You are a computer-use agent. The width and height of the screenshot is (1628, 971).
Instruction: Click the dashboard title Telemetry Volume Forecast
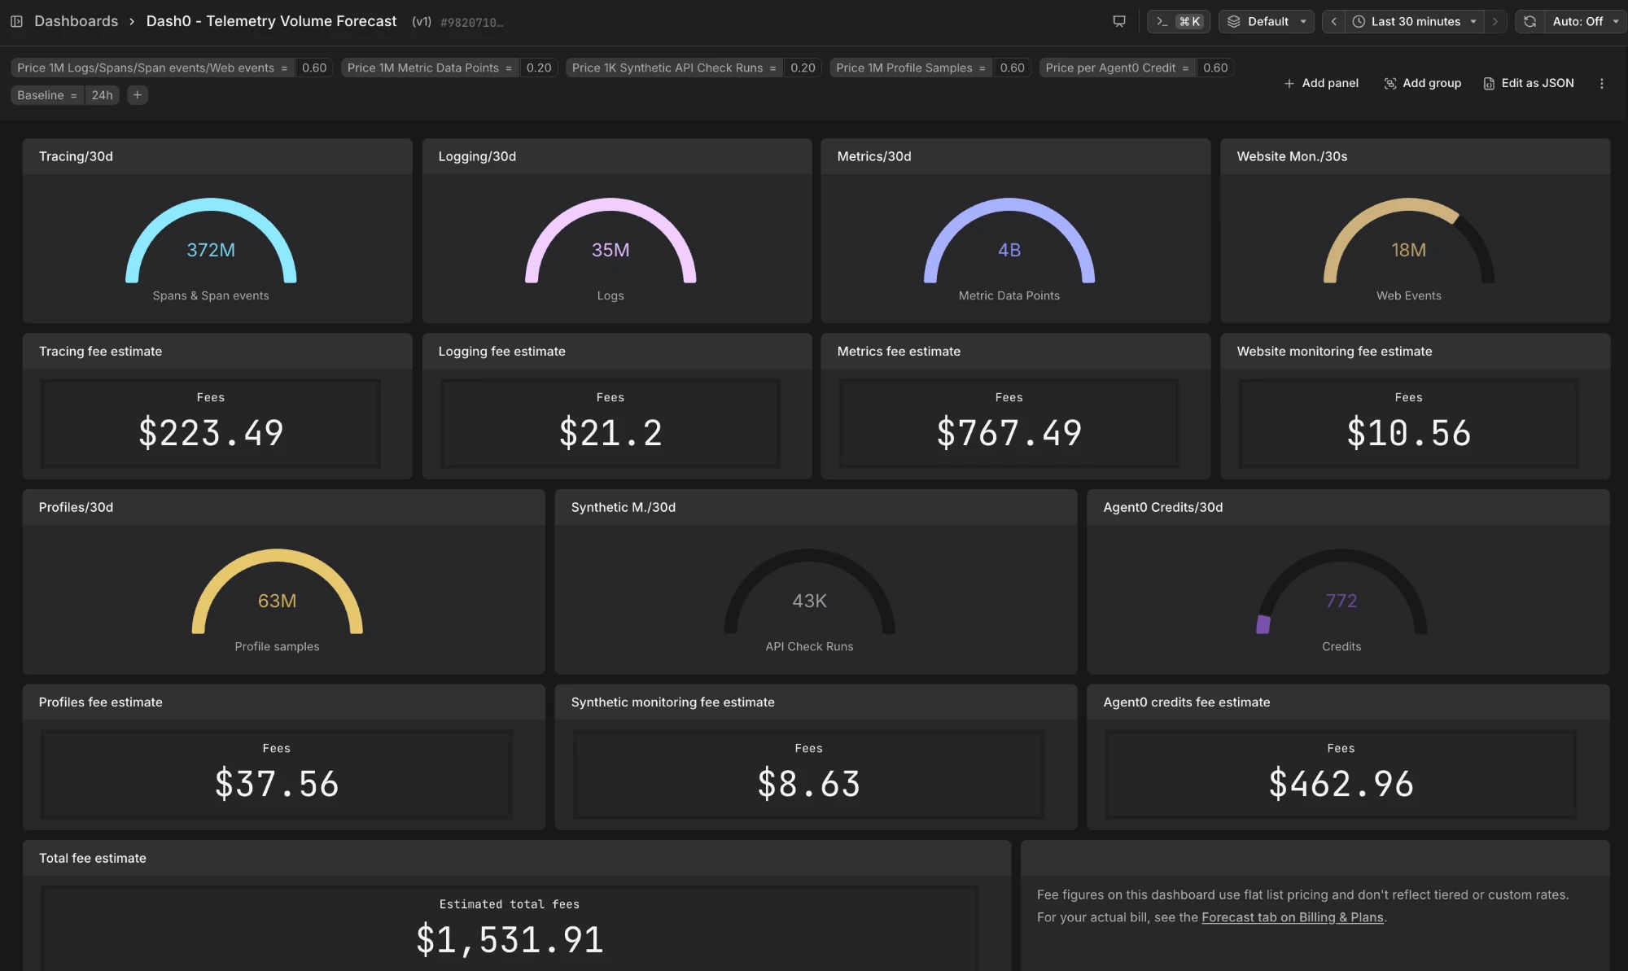pyautogui.click(x=272, y=21)
